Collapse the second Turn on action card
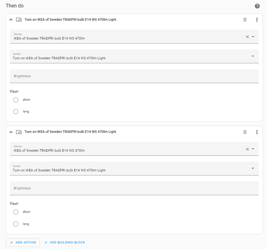 11,132
